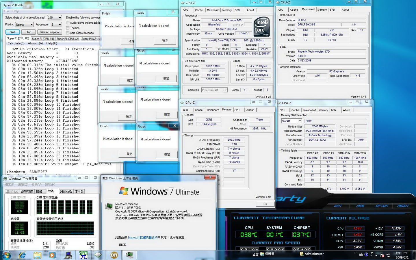416x260 pixels.
Task: Open the About...(A) menu in Super PI
Action: coord(35,43)
